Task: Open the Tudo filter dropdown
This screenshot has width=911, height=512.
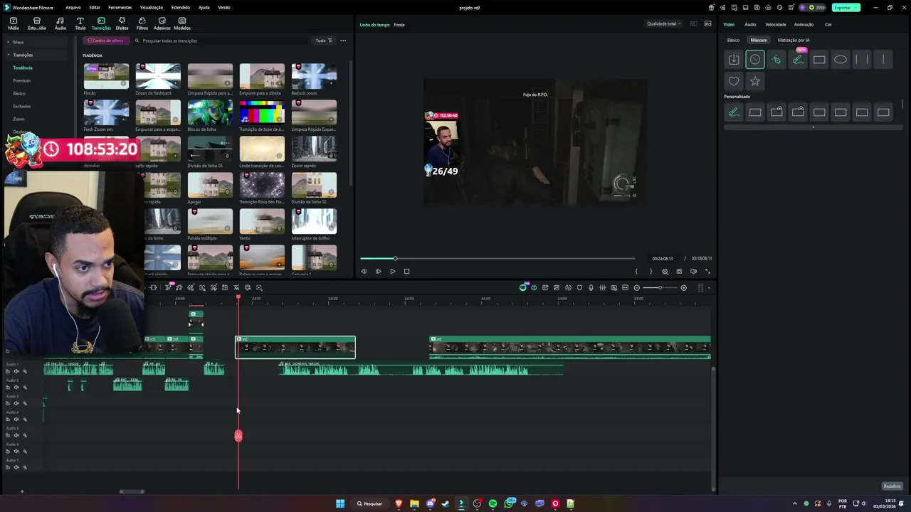Action: coord(324,41)
